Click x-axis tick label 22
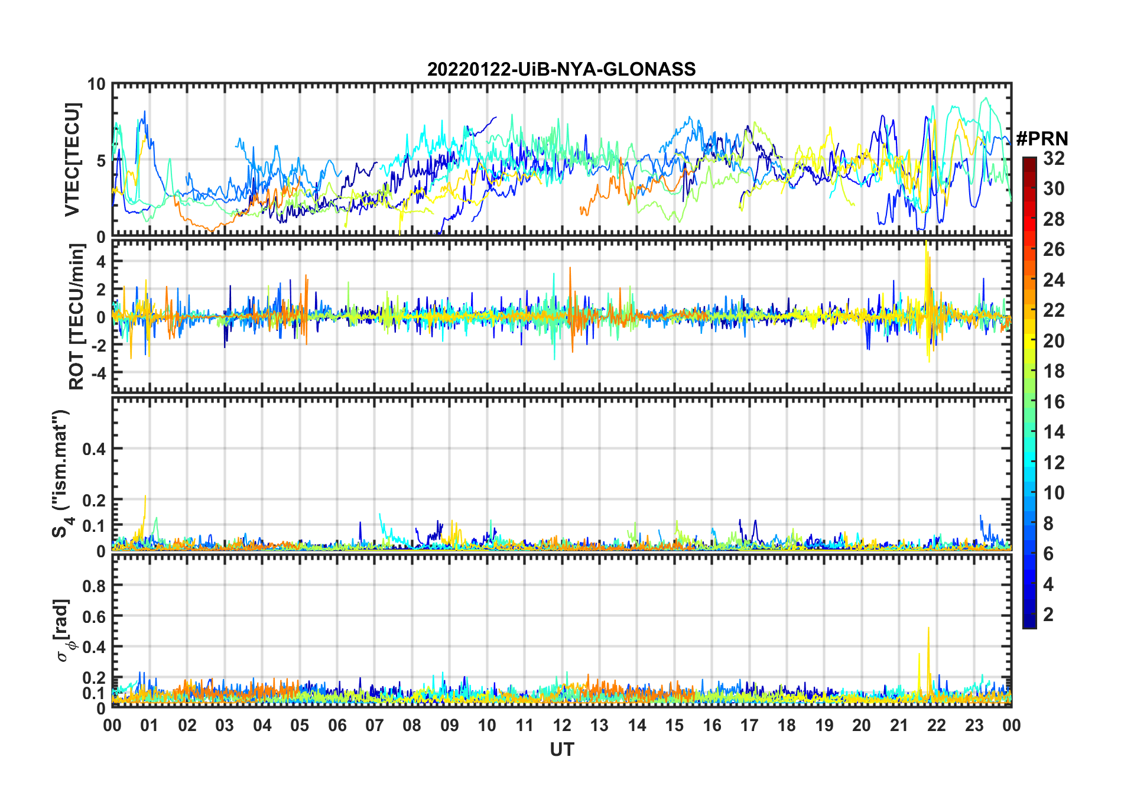 (937, 725)
